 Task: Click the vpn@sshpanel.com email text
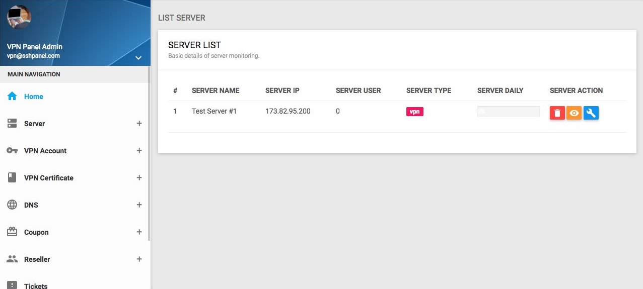[33, 56]
